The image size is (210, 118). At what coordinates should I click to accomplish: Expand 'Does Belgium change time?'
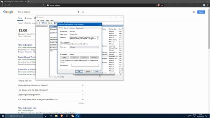tap(51, 95)
